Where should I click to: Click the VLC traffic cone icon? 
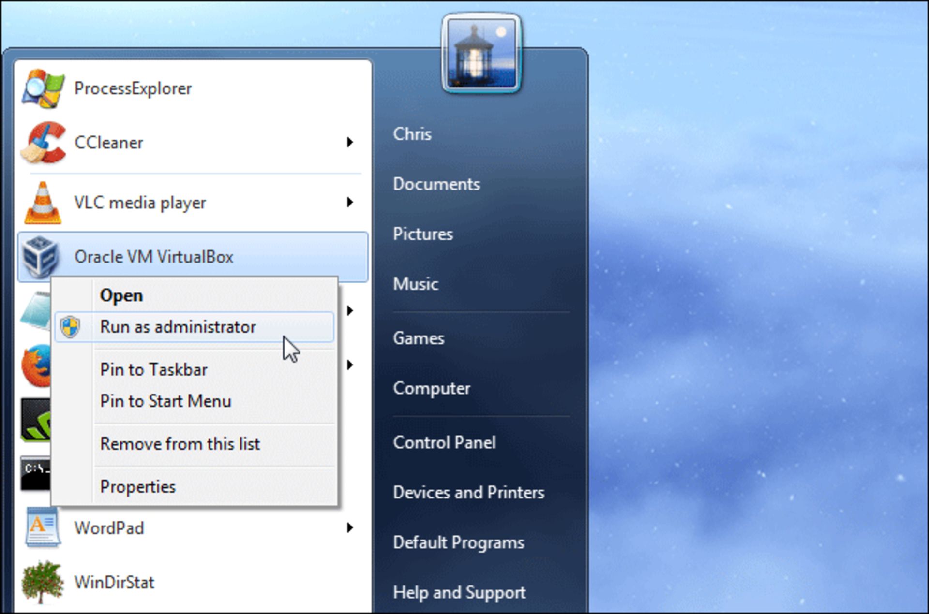click(43, 203)
